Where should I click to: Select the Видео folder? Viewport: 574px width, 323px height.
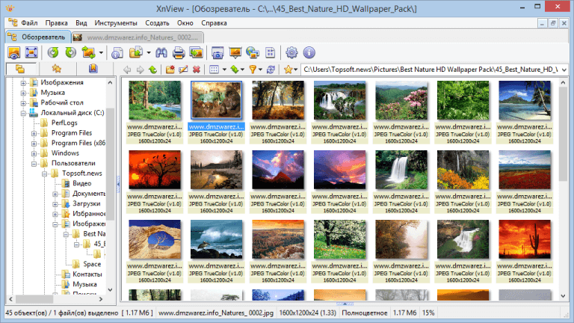tap(81, 183)
